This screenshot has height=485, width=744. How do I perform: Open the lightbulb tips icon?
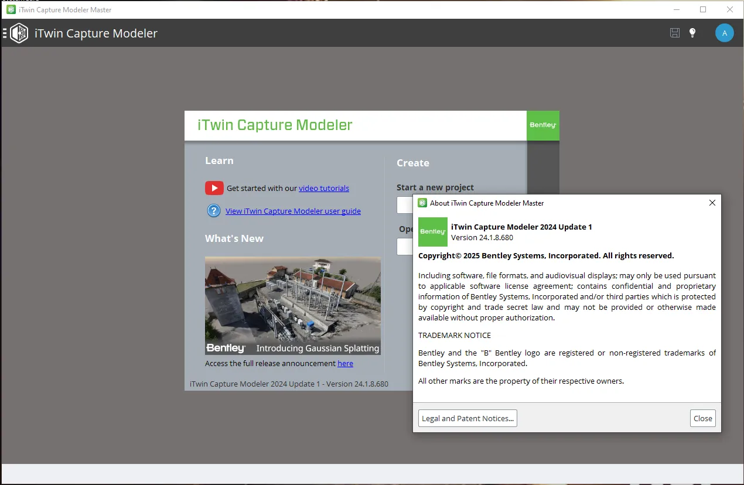point(692,33)
